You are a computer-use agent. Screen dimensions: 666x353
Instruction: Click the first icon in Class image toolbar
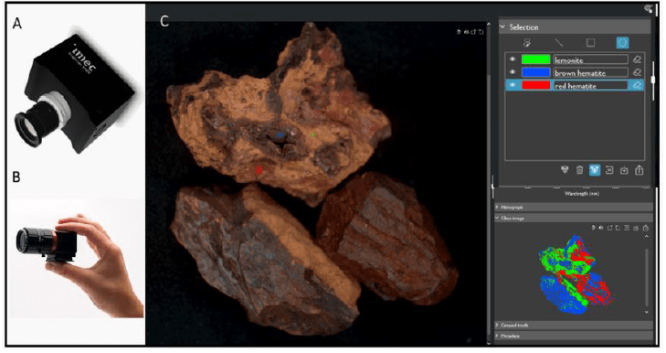[594, 228]
